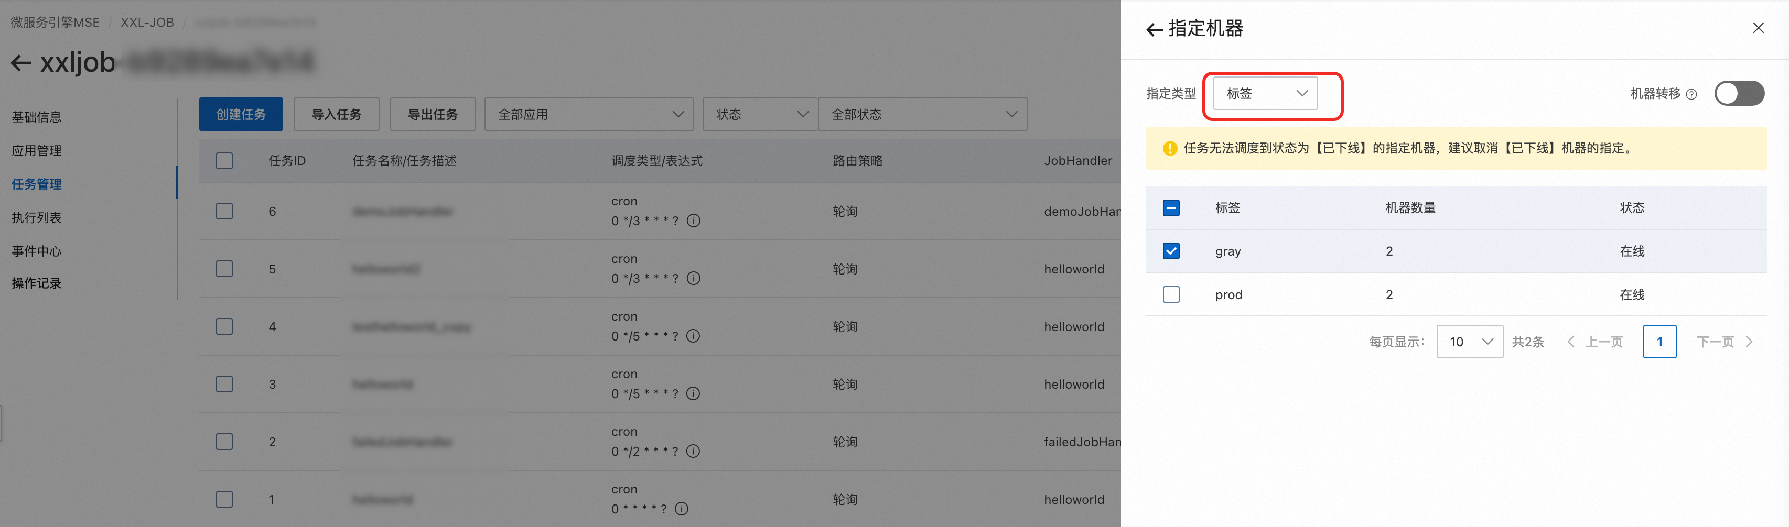Click the 任务名称/任务描述 column header
The height and width of the screenshot is (527, 1789).
coord(404,161)
